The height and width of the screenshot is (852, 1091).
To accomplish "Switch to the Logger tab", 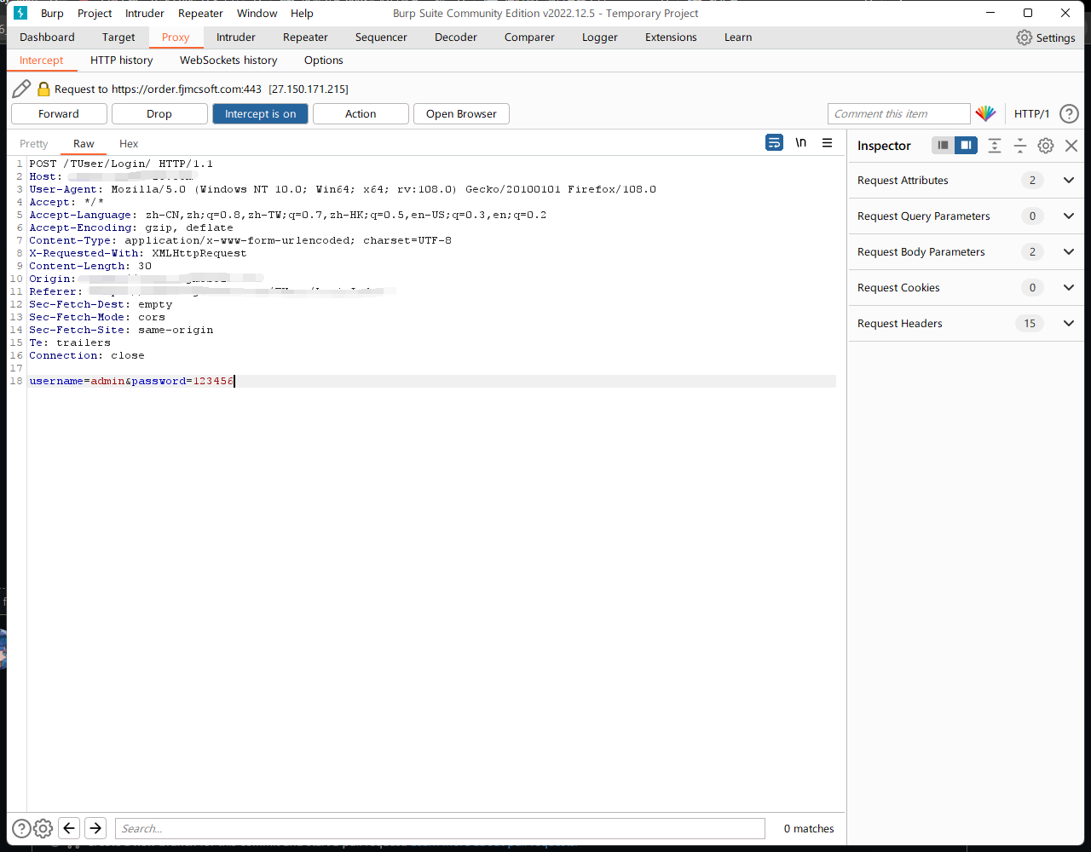I will [600, 37].
